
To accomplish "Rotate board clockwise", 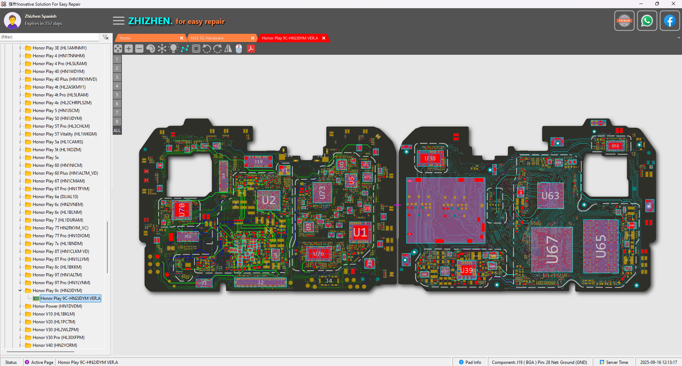I will [218, 49].
